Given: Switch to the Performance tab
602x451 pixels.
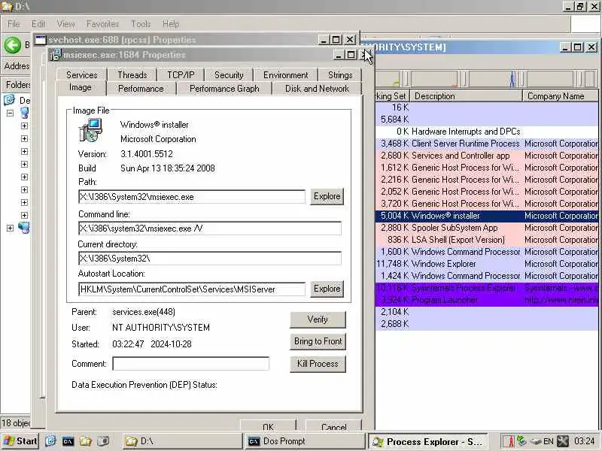Looking at the screenshot, I should click(x=141, y=89).
